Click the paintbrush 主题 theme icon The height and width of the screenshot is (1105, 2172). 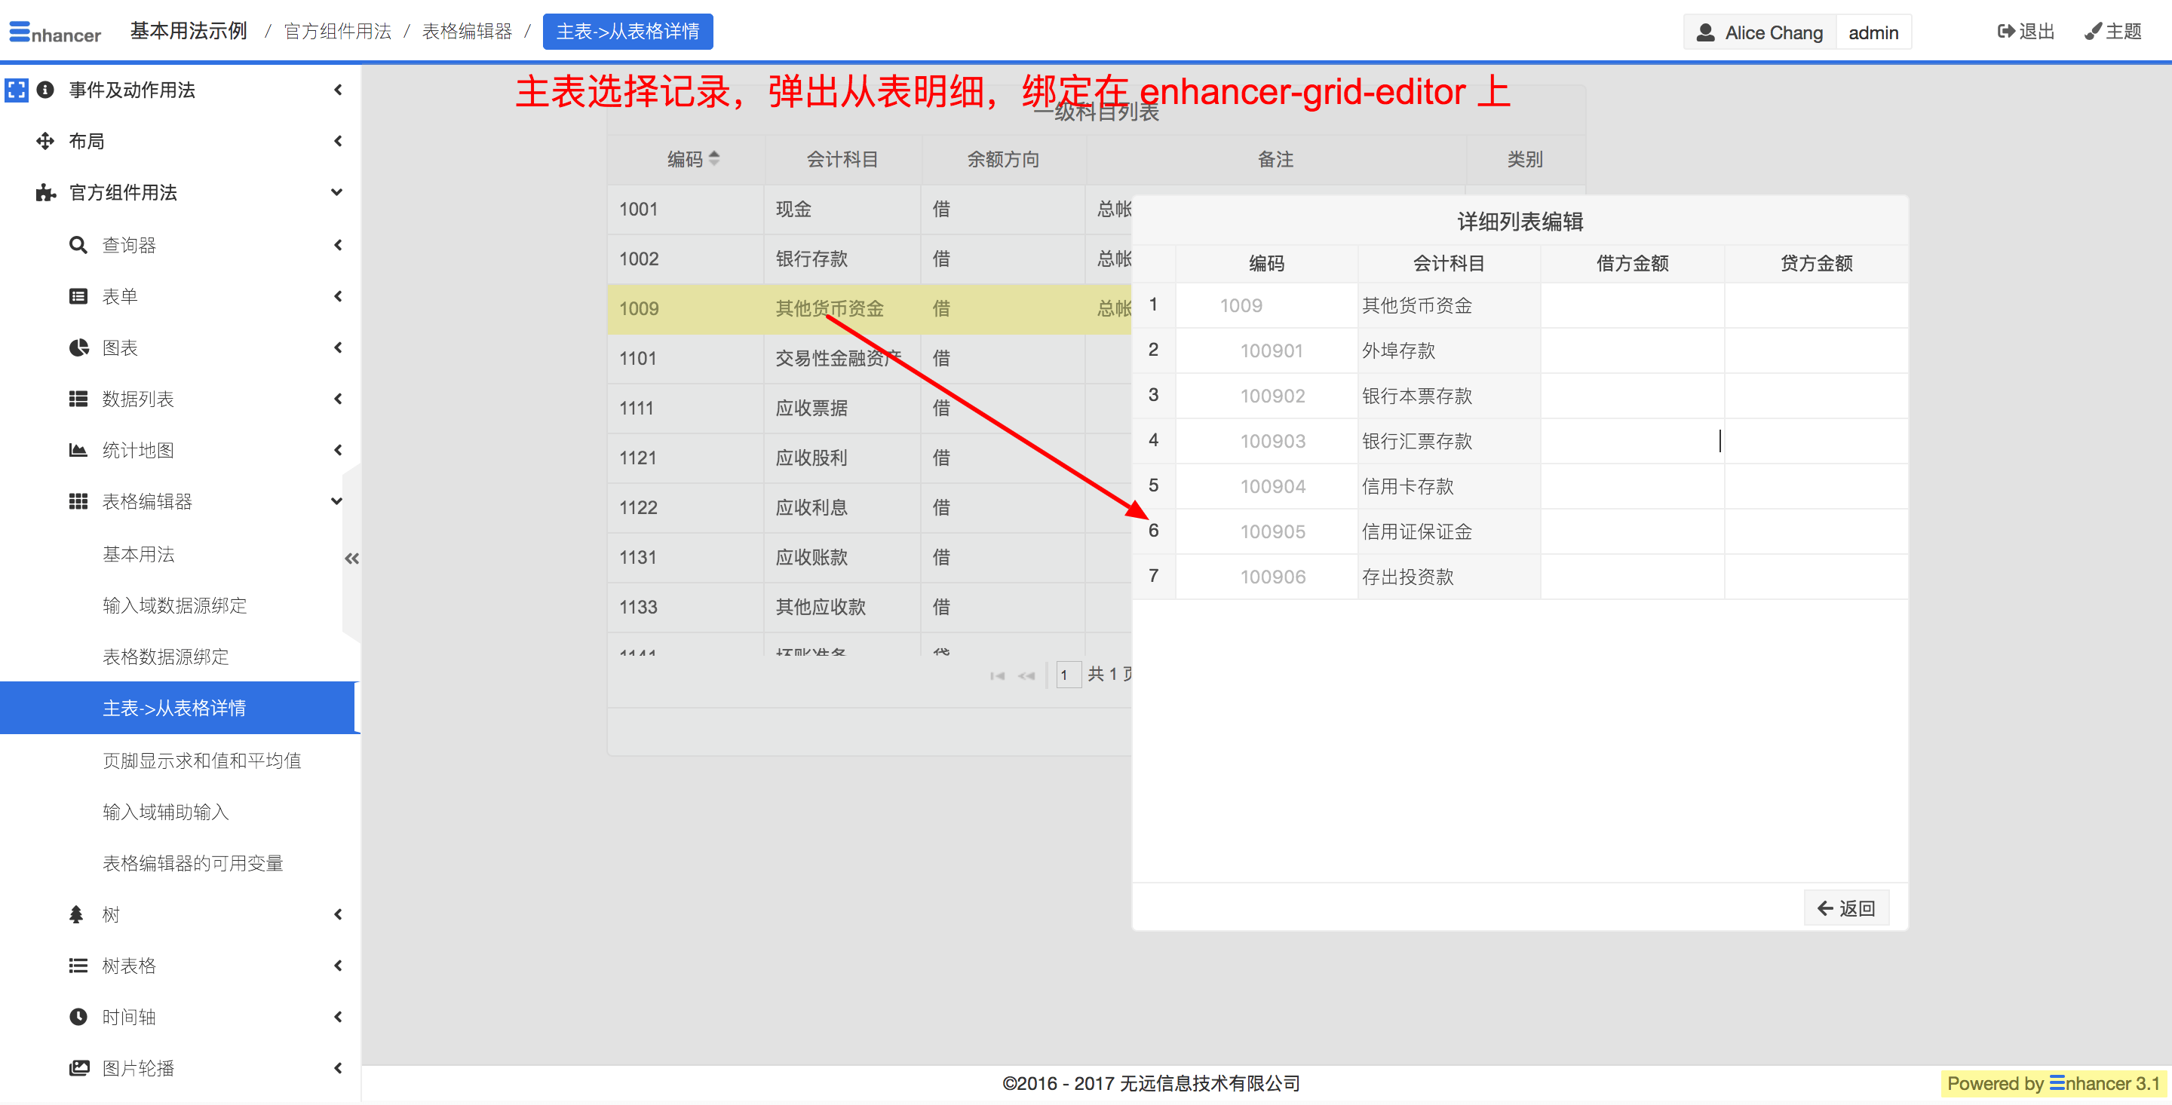(2092, 32)
